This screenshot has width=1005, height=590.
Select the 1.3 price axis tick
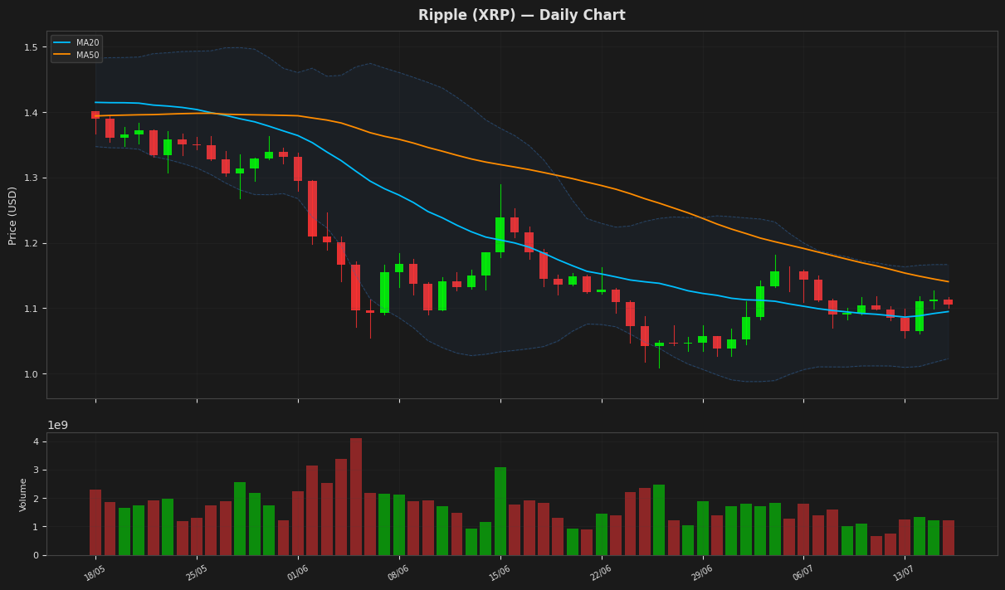pyautogui.click(x=30, y=178)
